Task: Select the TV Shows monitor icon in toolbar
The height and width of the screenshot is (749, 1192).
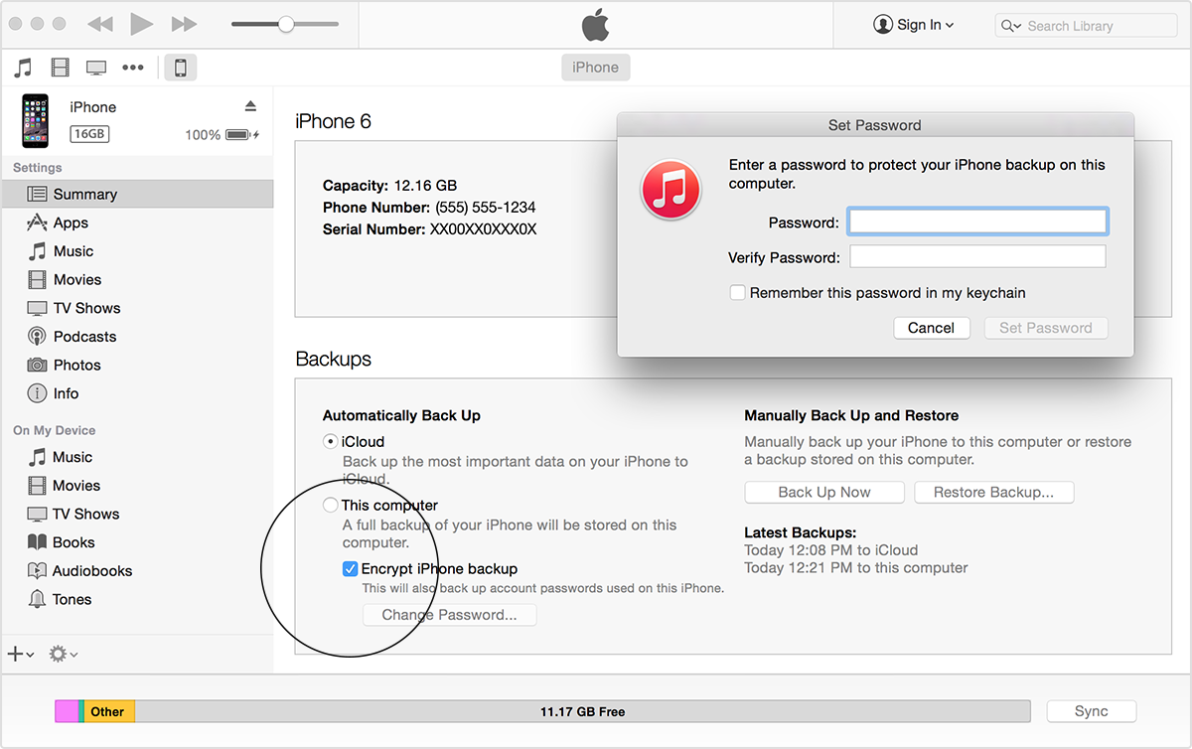Action: pos(96,68)
